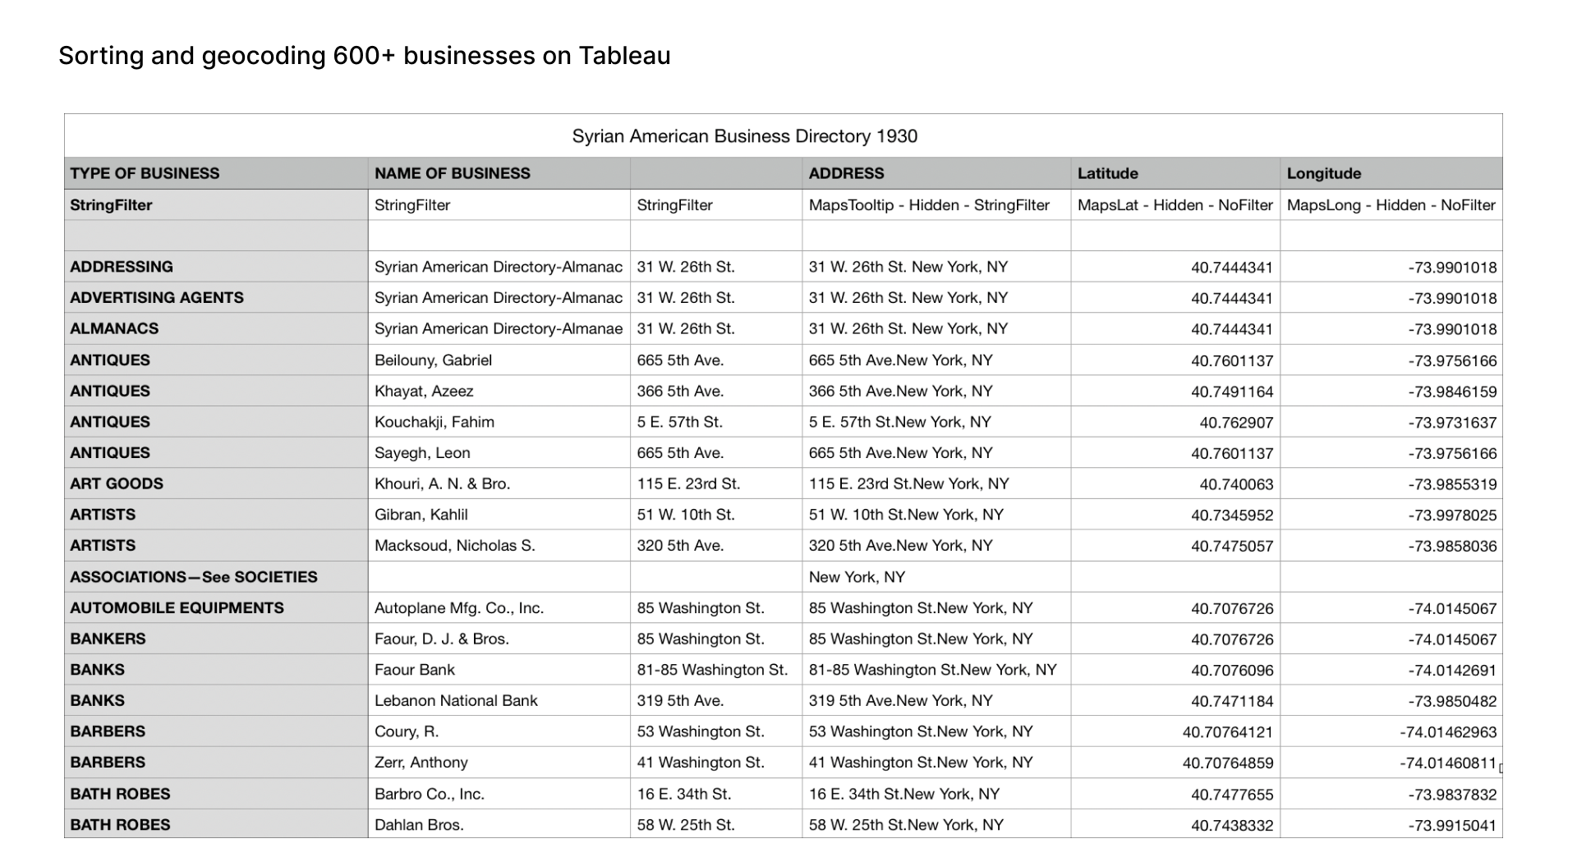
Task: Select the Kouchakji, Fahim cell
Action: [434, 422]
